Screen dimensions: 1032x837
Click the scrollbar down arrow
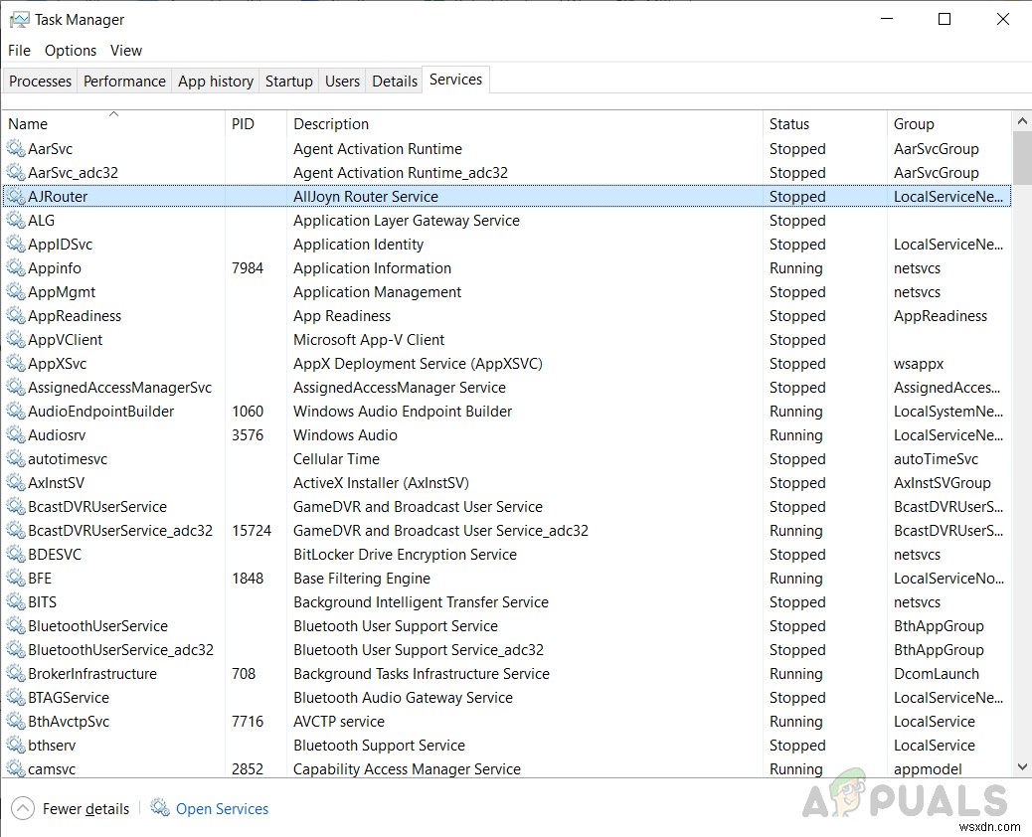point(1022,766)
